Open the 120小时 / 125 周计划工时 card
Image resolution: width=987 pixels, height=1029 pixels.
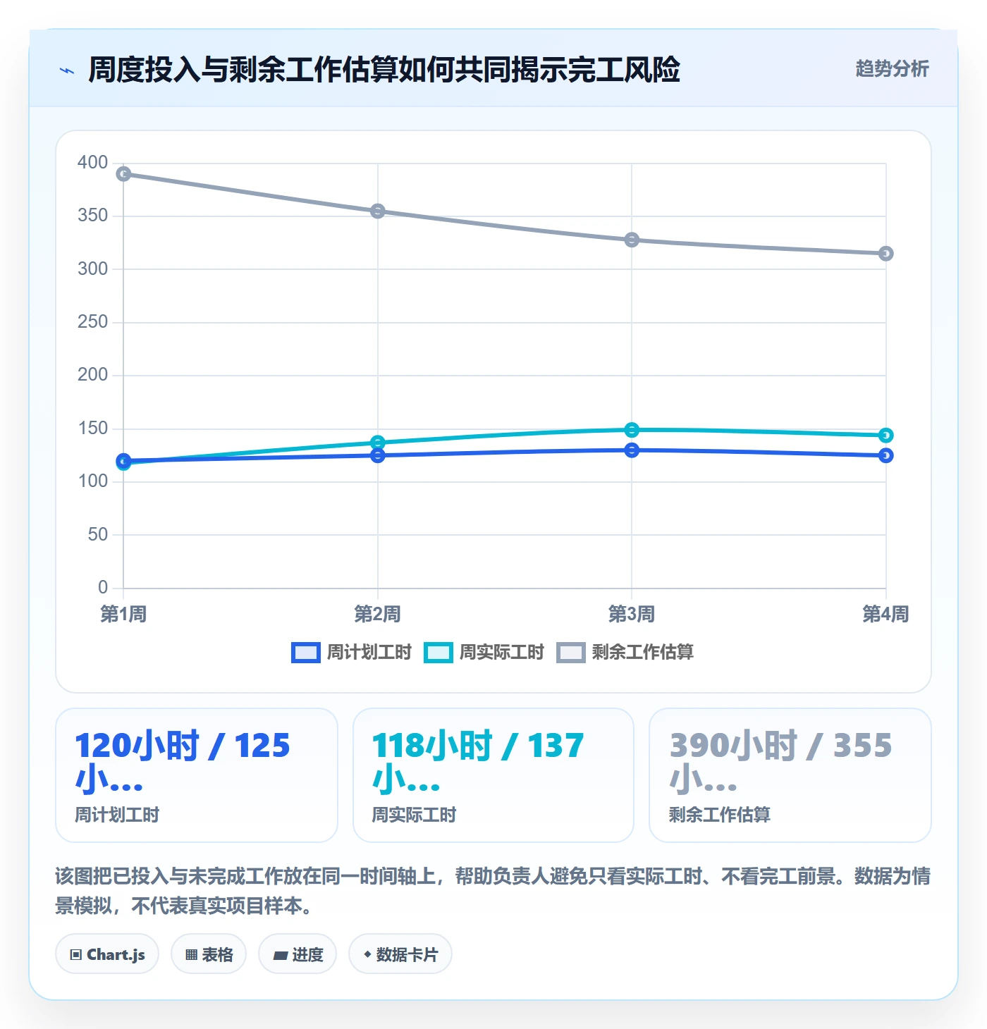[x=197, y=775]
